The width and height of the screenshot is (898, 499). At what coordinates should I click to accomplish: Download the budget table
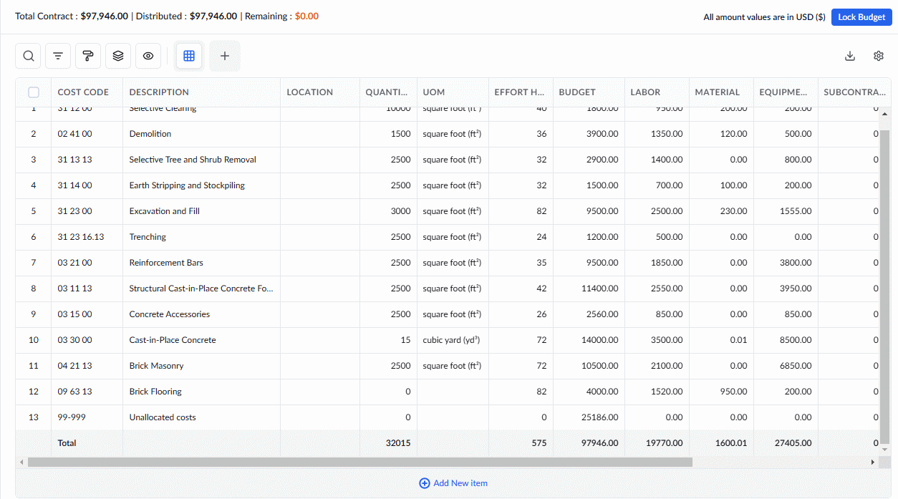tap(850, 56)
